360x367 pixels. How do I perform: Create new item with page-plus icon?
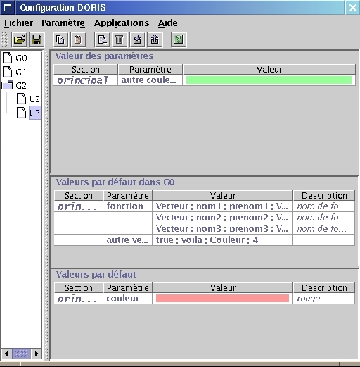tap(102, 39)
